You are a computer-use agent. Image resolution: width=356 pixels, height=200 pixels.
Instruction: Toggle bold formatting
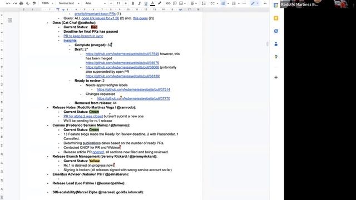(133, 3)
